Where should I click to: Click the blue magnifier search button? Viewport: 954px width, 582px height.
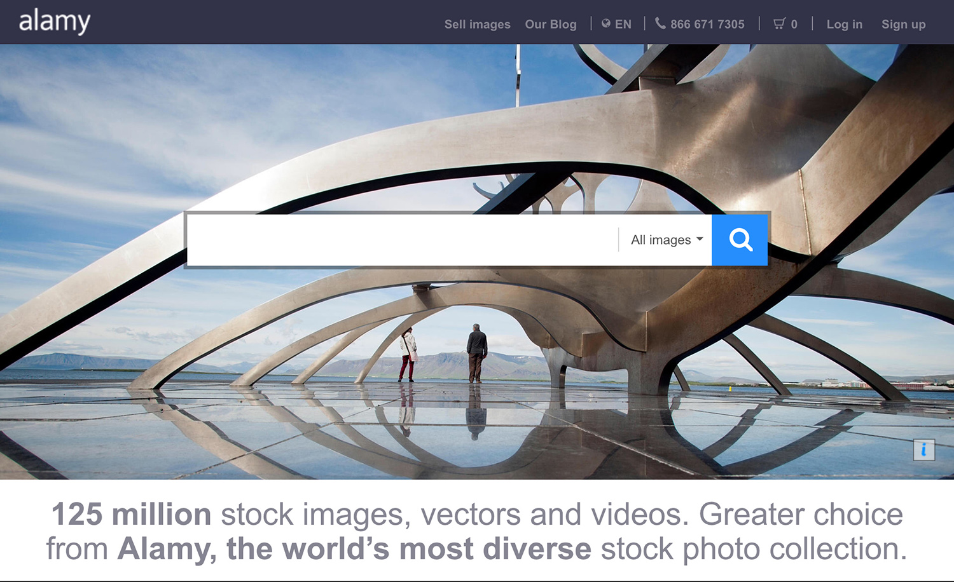tap(740, 240)
